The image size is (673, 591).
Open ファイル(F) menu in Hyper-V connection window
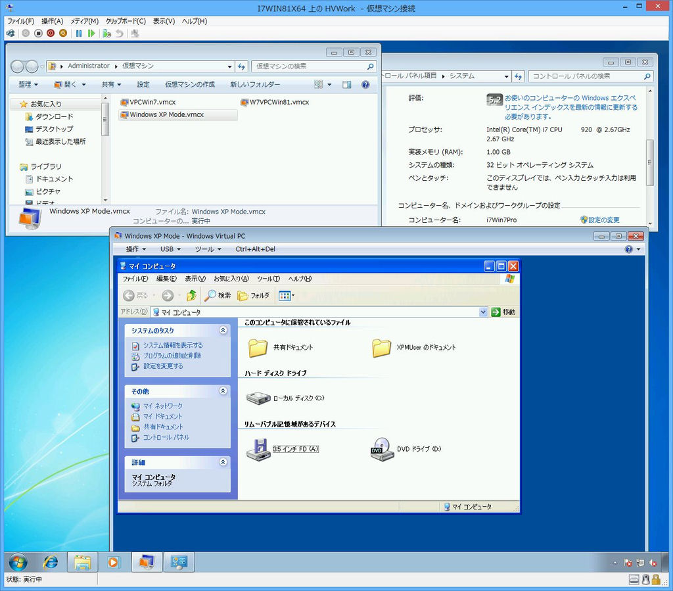(x=20, y=21)
